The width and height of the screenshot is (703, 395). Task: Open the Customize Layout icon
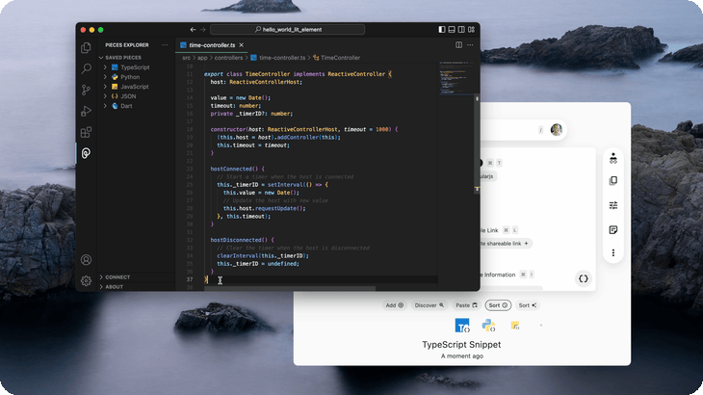click(471, 30)
